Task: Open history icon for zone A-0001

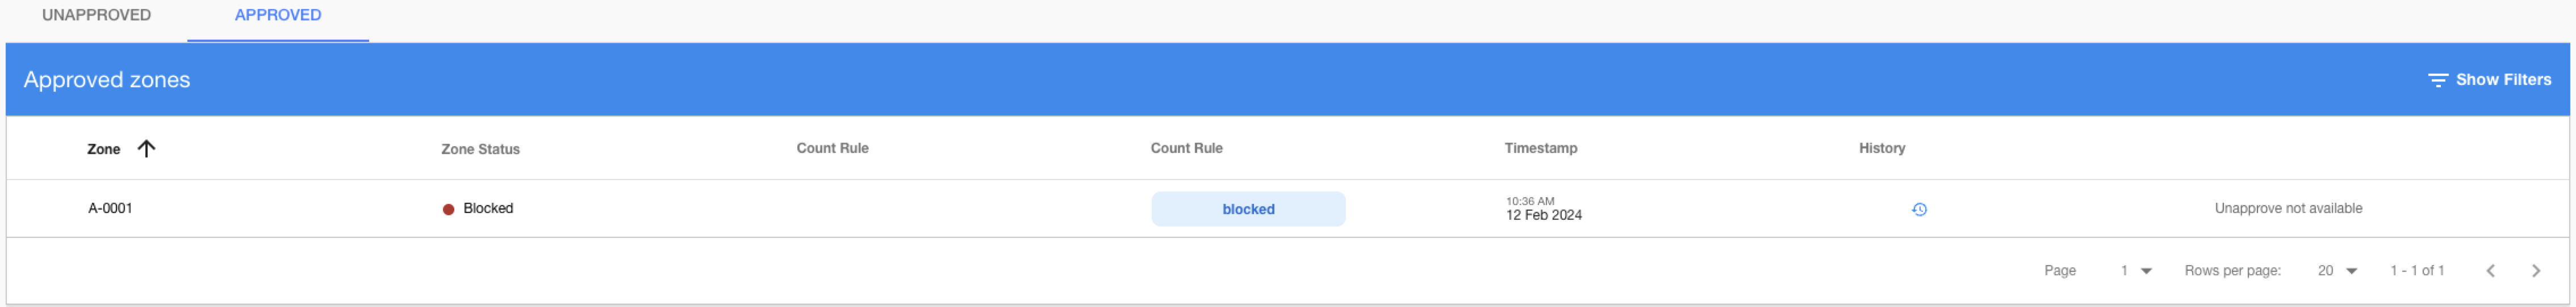Action: click(x=1919, y=210)
